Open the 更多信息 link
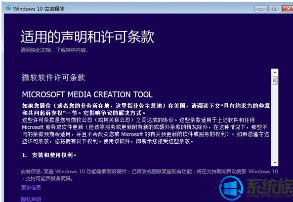This screenshot has width=293, height=202. point(31,187)
